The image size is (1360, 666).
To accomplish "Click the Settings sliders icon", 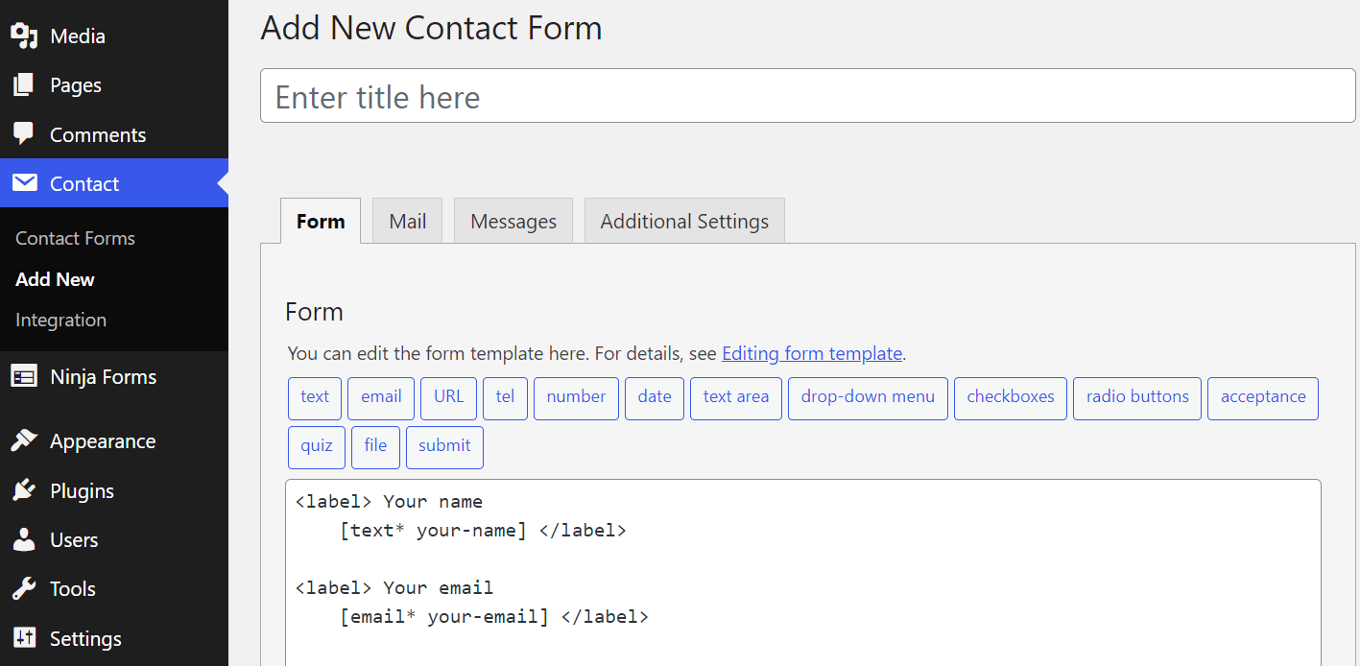I will [24, 638].
